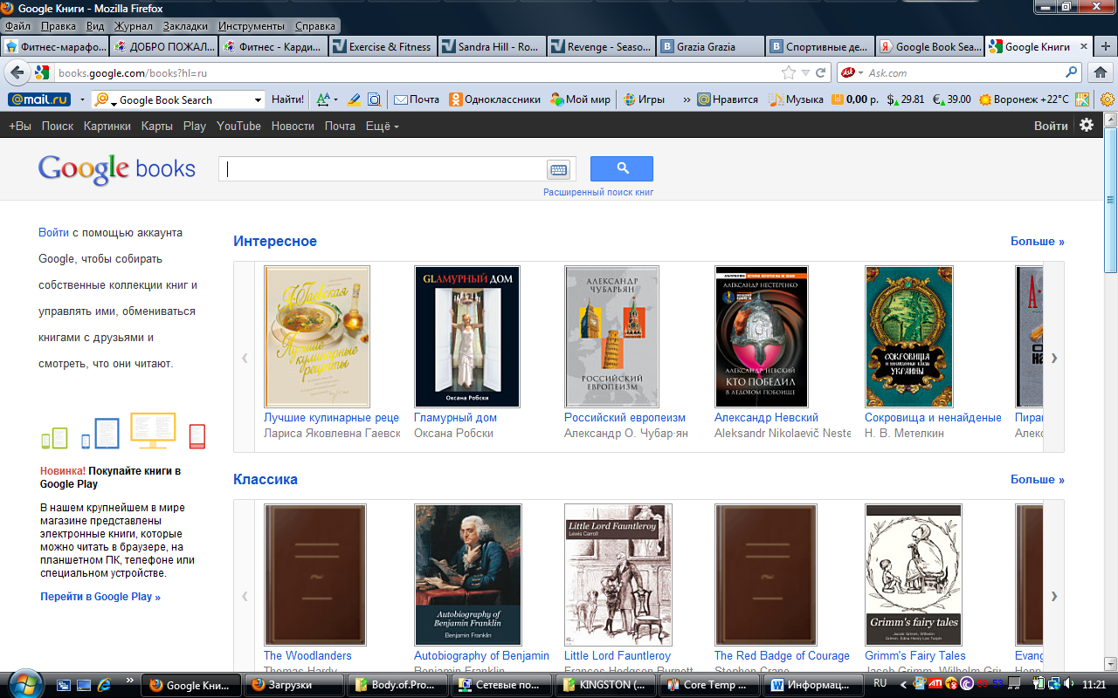The image size is (1118, 698).
Task: Click the Больше link for Интересное
Action: click(x=1038, y=241)
